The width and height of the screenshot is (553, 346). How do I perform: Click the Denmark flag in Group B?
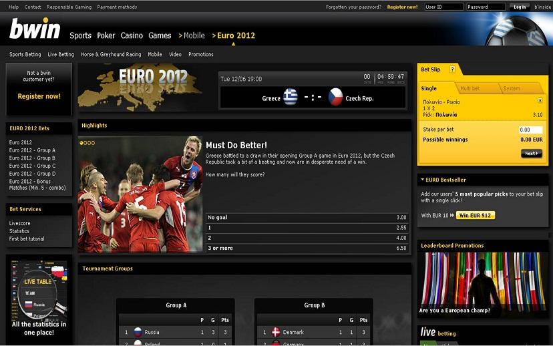click(x=276, y=332)
